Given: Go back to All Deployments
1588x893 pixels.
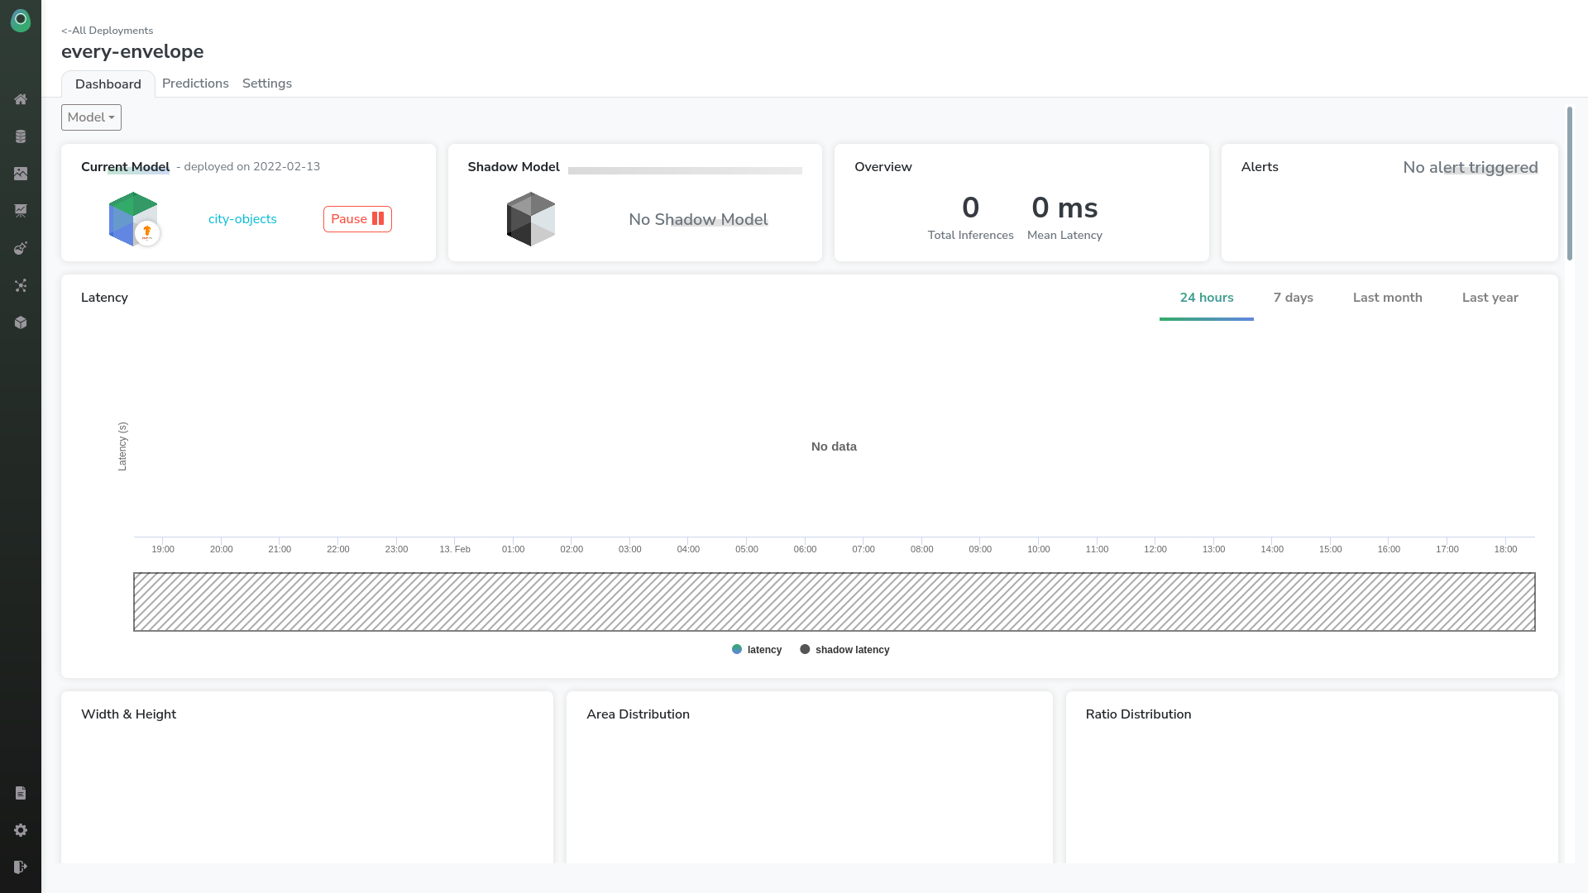Looking at the screenshot, I should tap(108, 31).
